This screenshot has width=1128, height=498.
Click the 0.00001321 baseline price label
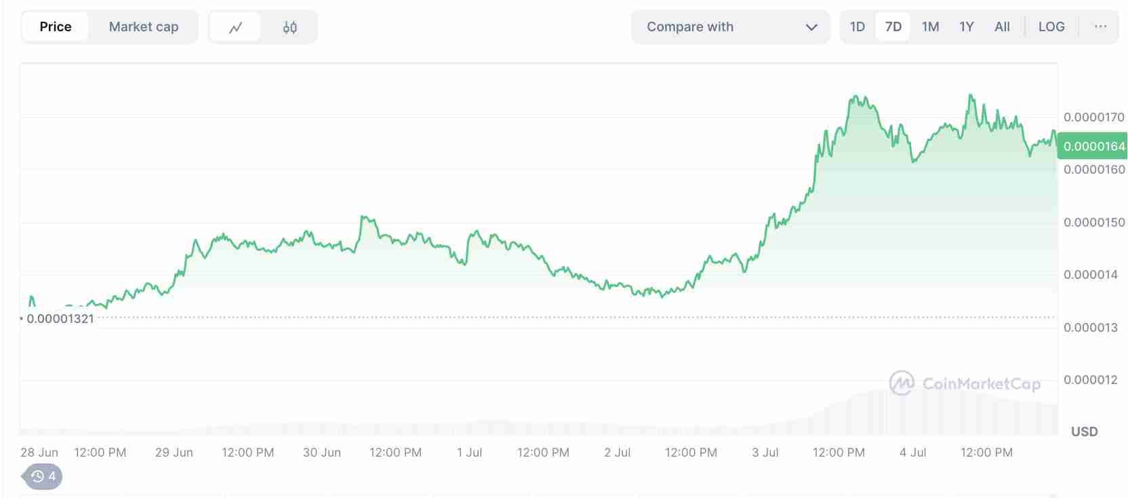click(60, 318)
